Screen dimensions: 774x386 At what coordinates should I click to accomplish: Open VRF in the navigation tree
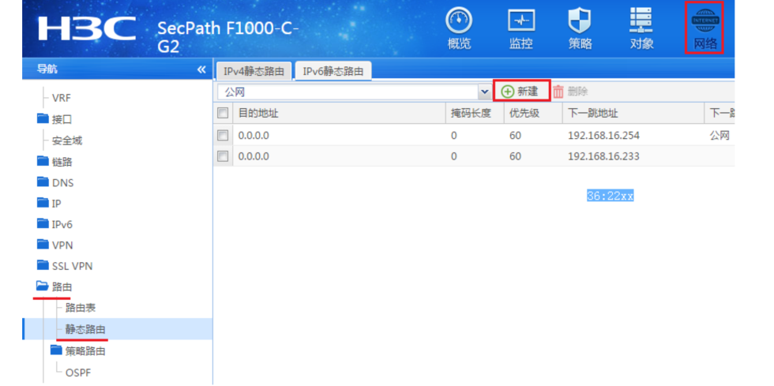tap(62, 98)
